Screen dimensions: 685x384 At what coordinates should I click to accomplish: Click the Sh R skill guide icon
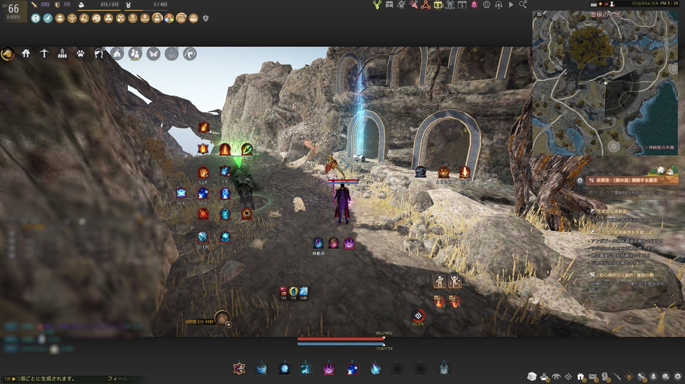pyautogui.click(x=225, y=150)
